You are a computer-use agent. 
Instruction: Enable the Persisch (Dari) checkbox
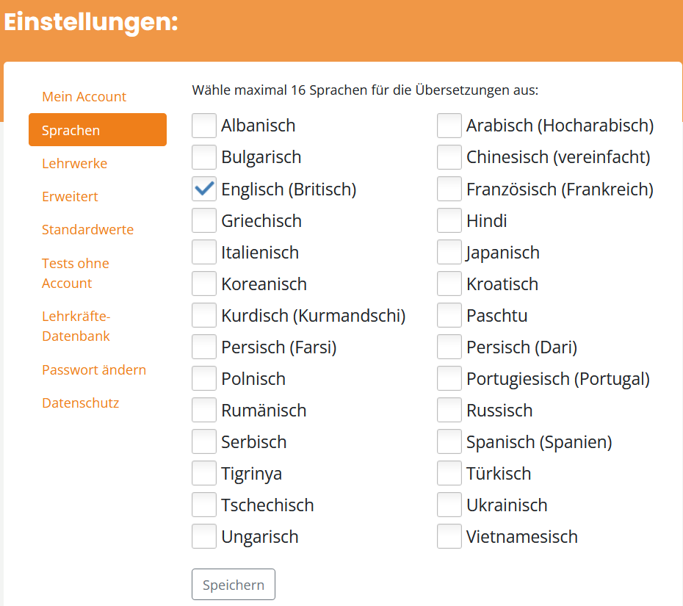coord(449,347)
